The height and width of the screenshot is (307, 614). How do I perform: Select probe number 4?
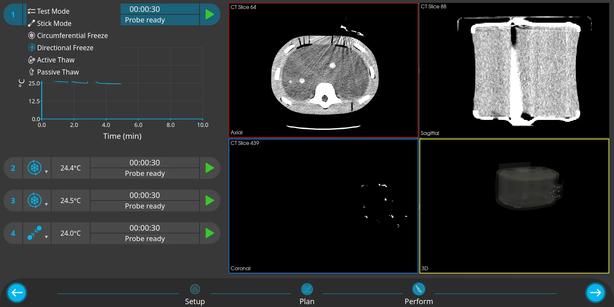click(x=13, y=233)
